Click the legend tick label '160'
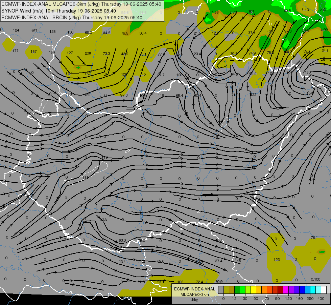The image size is (331, 305). point(299,299)
